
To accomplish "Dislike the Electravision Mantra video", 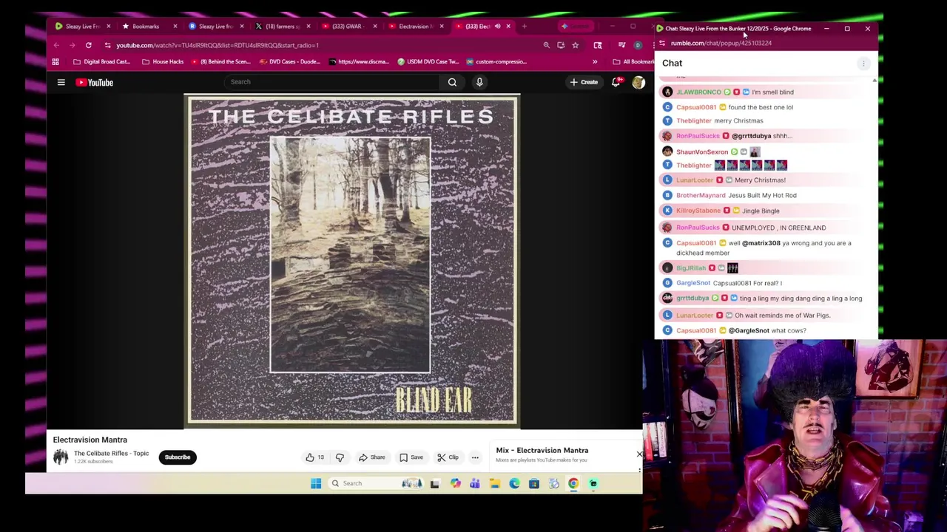I will pyautogui.click(x=340, y=457).
